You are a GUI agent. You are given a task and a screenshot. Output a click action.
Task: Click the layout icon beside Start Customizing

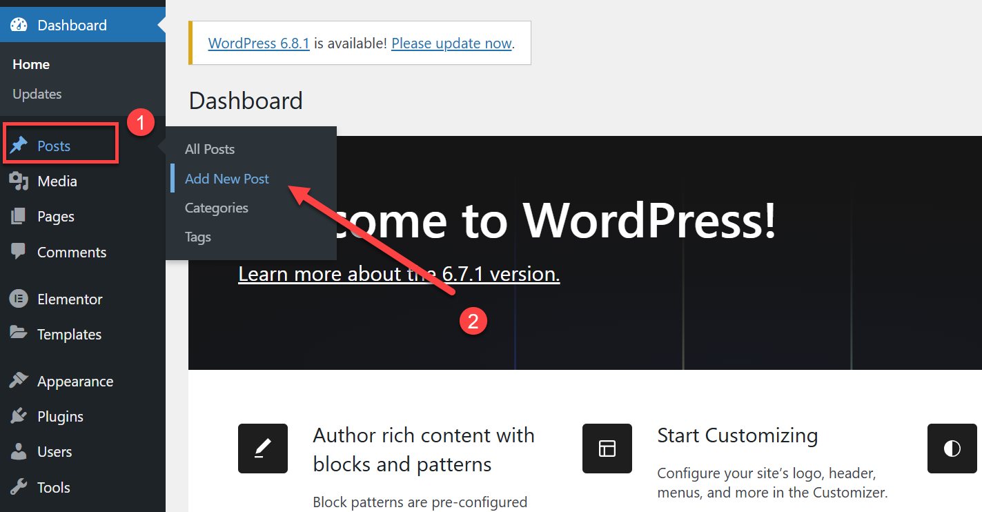607,449
